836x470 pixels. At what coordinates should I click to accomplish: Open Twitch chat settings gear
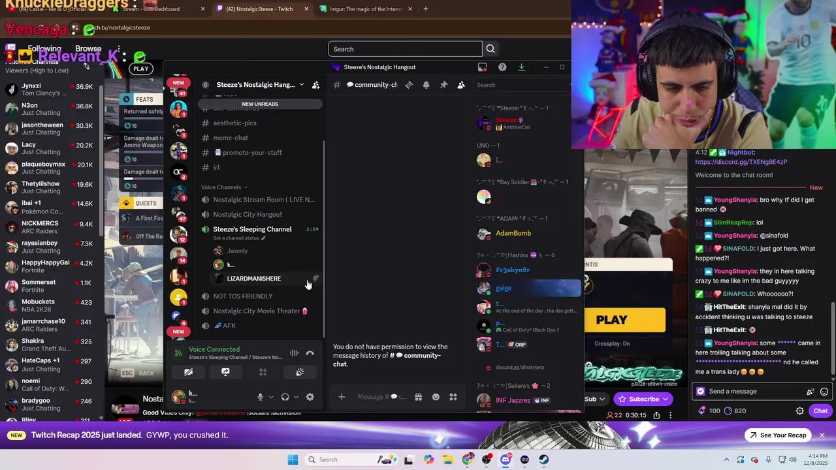pyautogui.click(x=799, y=411)
